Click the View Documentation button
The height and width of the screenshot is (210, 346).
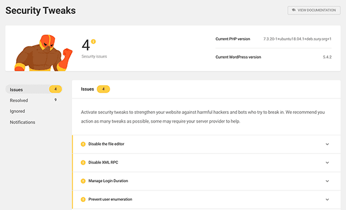314,10
